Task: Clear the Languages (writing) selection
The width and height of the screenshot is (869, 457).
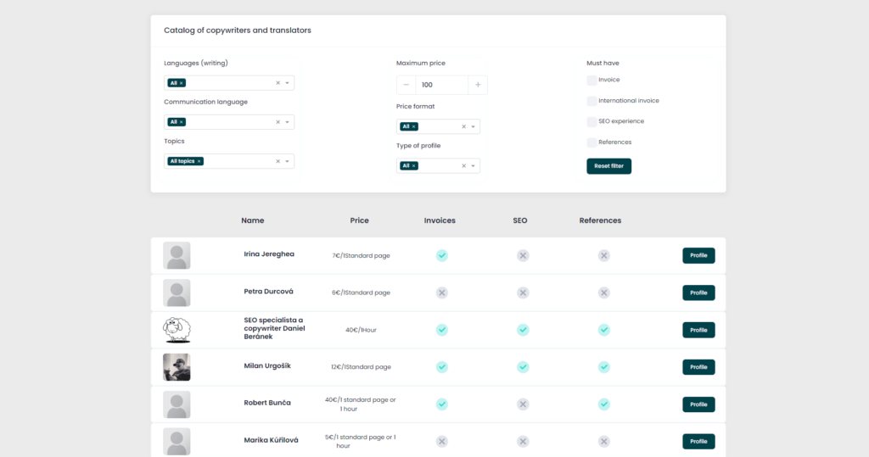Action: pos(278,83)
